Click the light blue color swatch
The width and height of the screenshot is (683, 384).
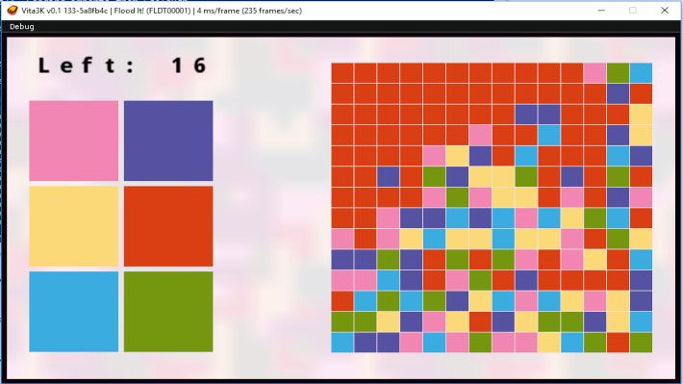(x=74, y=312)
